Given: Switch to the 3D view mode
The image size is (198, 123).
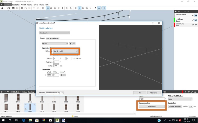Looking at the screenshot, I should coord(48,8).
